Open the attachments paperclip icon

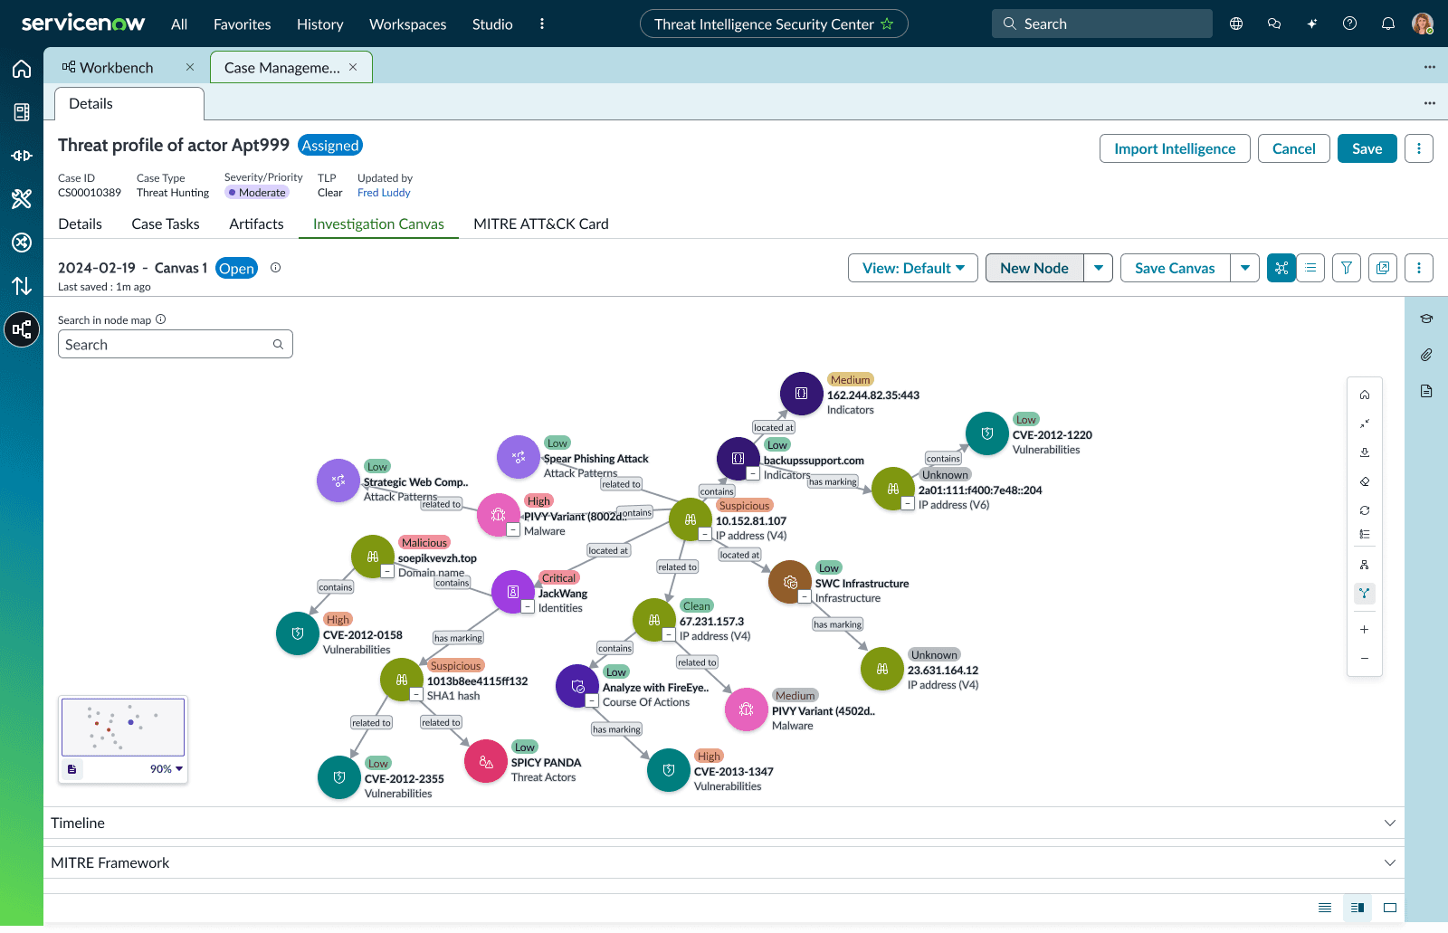pyautogui.click(x=1426, y=355)
